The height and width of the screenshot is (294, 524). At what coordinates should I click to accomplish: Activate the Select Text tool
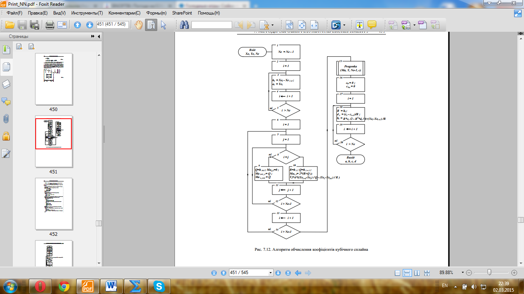(x=151, y=25)
